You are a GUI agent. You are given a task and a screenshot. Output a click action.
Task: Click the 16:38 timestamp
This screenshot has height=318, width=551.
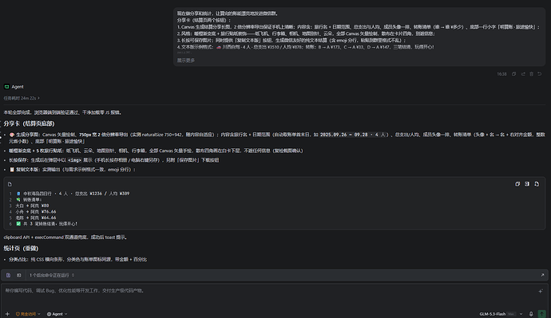[501, 74]
